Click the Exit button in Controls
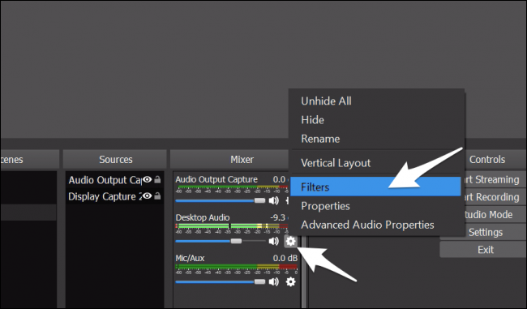527x309 pixels. [x=486, y=250]
